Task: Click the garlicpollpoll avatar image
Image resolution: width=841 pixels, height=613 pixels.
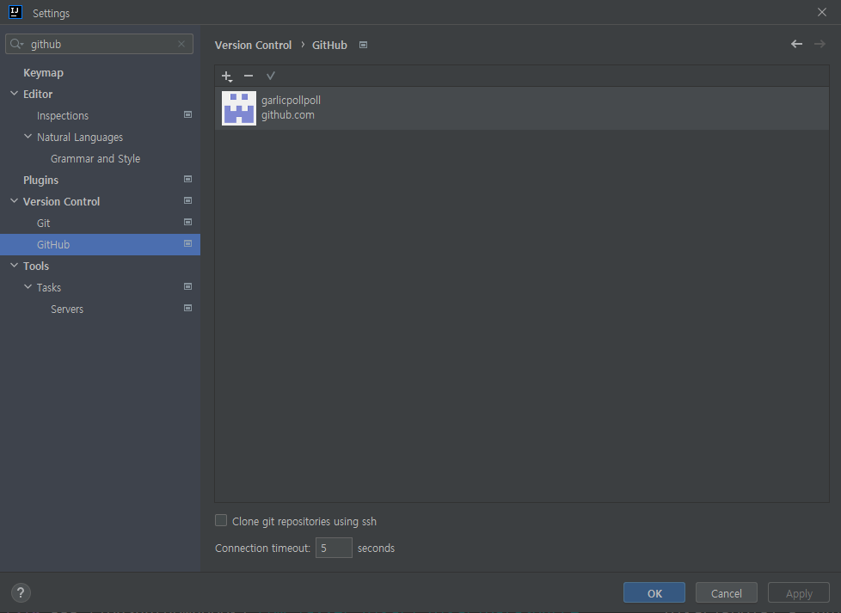Action: (239, 107)
